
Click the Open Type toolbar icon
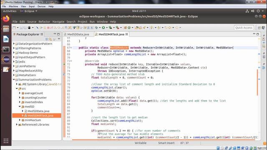tap(137, 27)
